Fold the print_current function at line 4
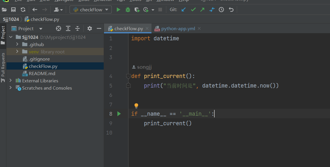Viewport: 330px width, 167px height. pos(128,76)
